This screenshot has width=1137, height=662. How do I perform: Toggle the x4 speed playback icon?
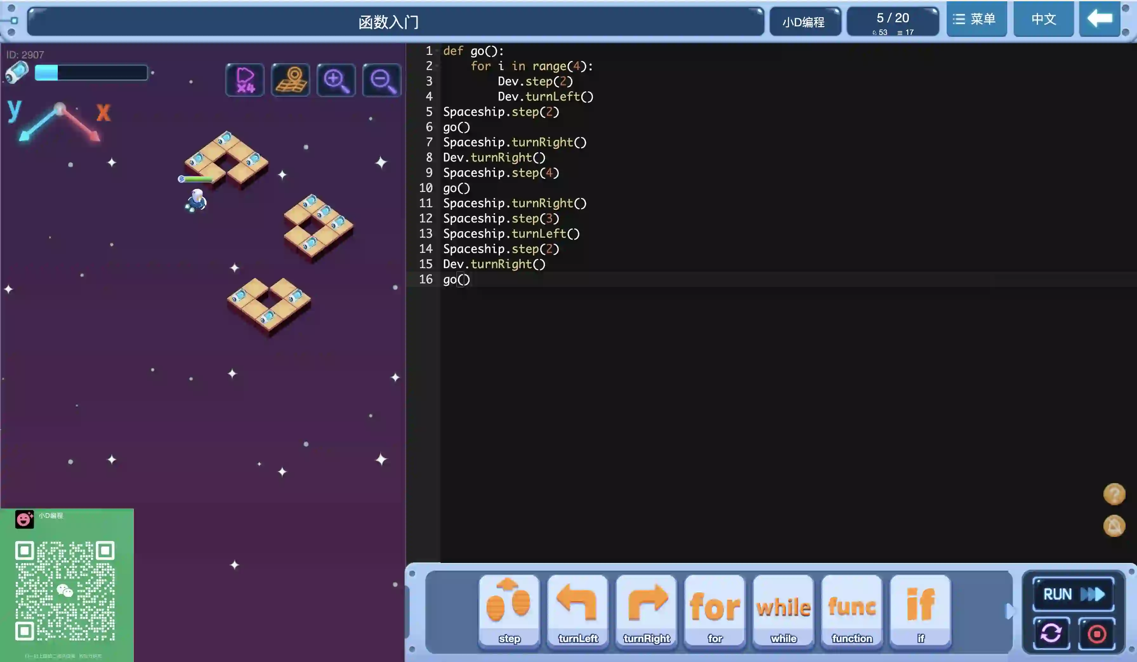[245, 80]
